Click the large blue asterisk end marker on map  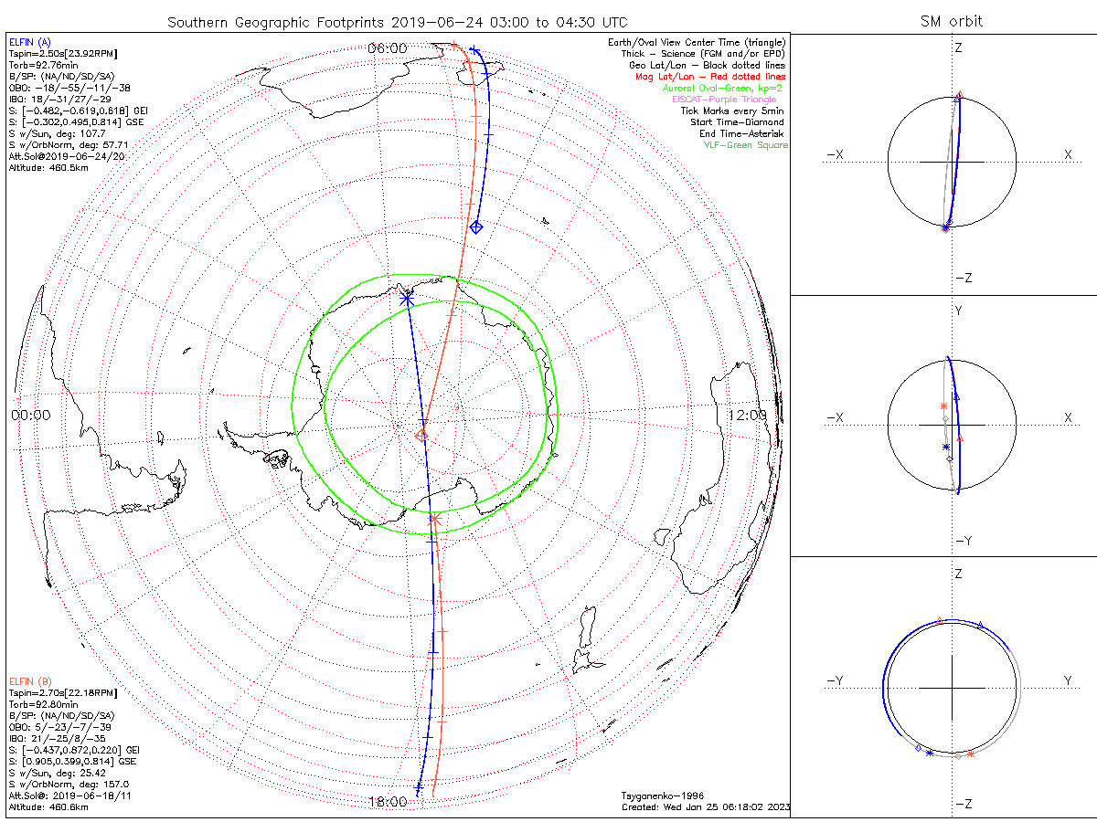click(x=407, y=297)
